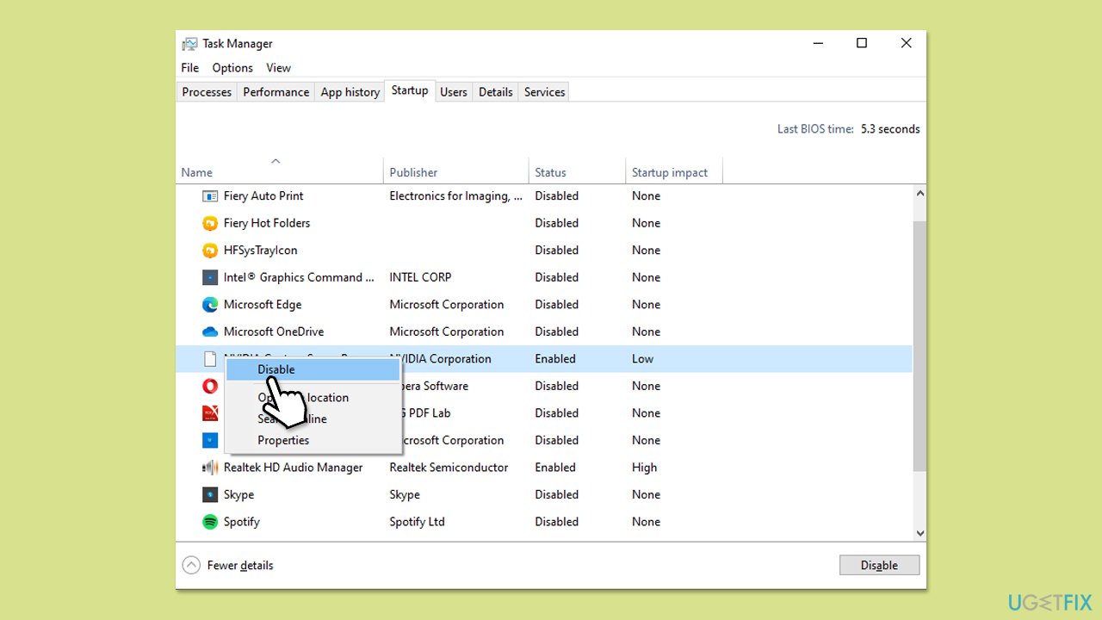Open the View menu
This screenshot has width=1102, height=620.
tap(278, 68)
